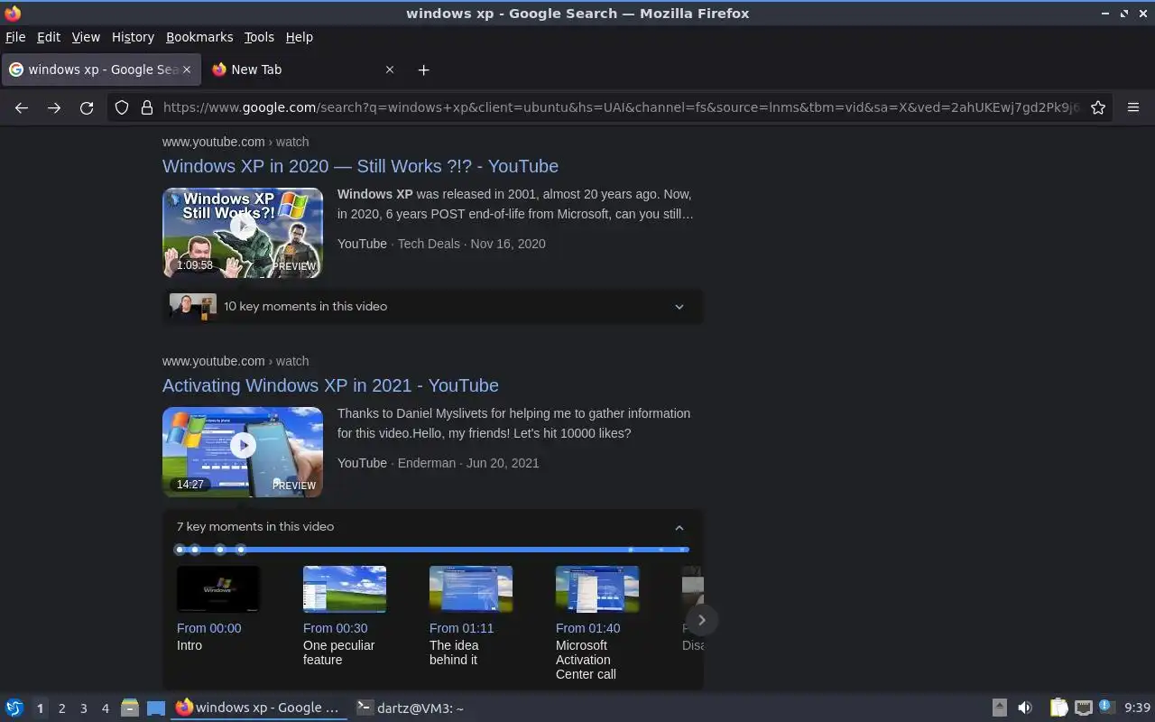Click From 00:30 timestamp link
The image size is (1155, 722).
point(335,628)
